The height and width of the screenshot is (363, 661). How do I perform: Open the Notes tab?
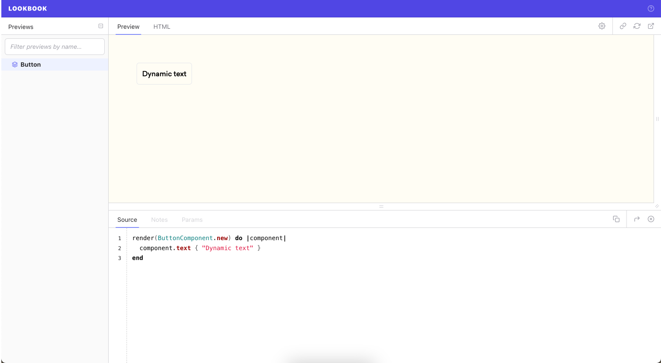coord(159,220)
